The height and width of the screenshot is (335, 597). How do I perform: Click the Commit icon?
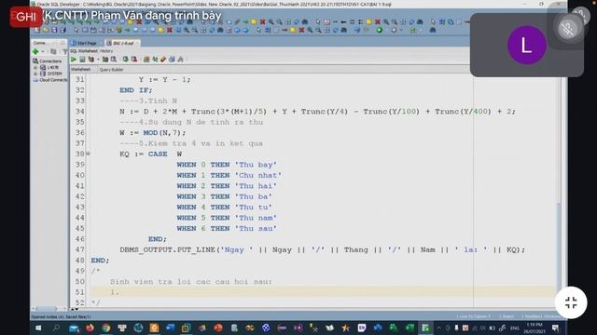(125, 60)
